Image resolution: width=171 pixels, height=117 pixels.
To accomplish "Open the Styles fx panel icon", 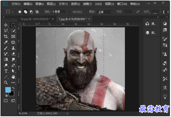I will coord(165,30).
